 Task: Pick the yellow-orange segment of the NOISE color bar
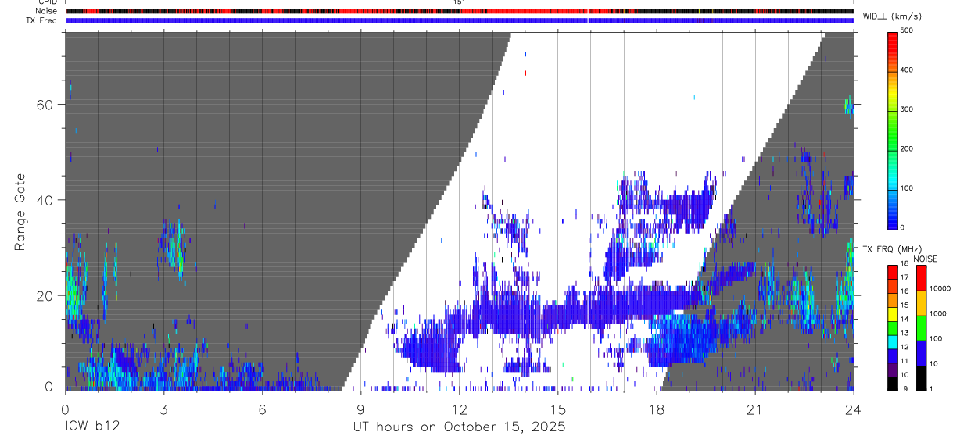922,303
